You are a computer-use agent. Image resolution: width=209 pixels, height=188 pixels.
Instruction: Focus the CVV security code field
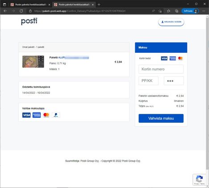tap(174, 81)
